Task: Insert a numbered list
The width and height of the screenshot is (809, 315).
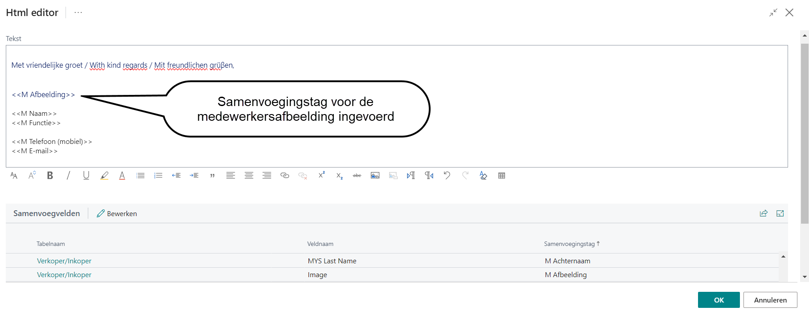Action: coord(158,176)
